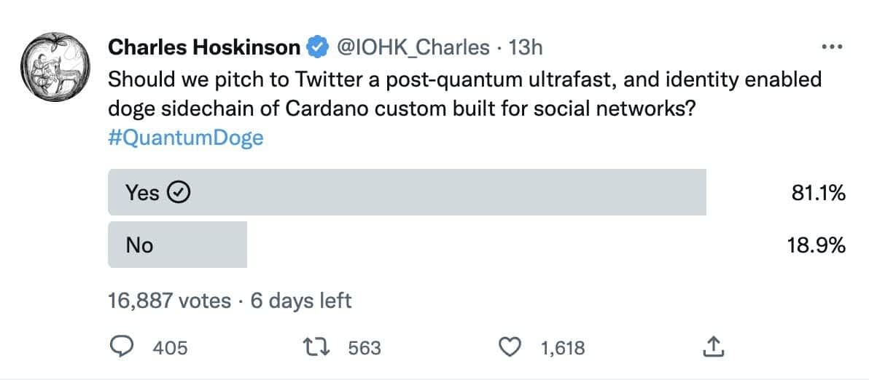Click the 81.1% result value
This screenshot has height=380, width=869.
click(817, 192)
